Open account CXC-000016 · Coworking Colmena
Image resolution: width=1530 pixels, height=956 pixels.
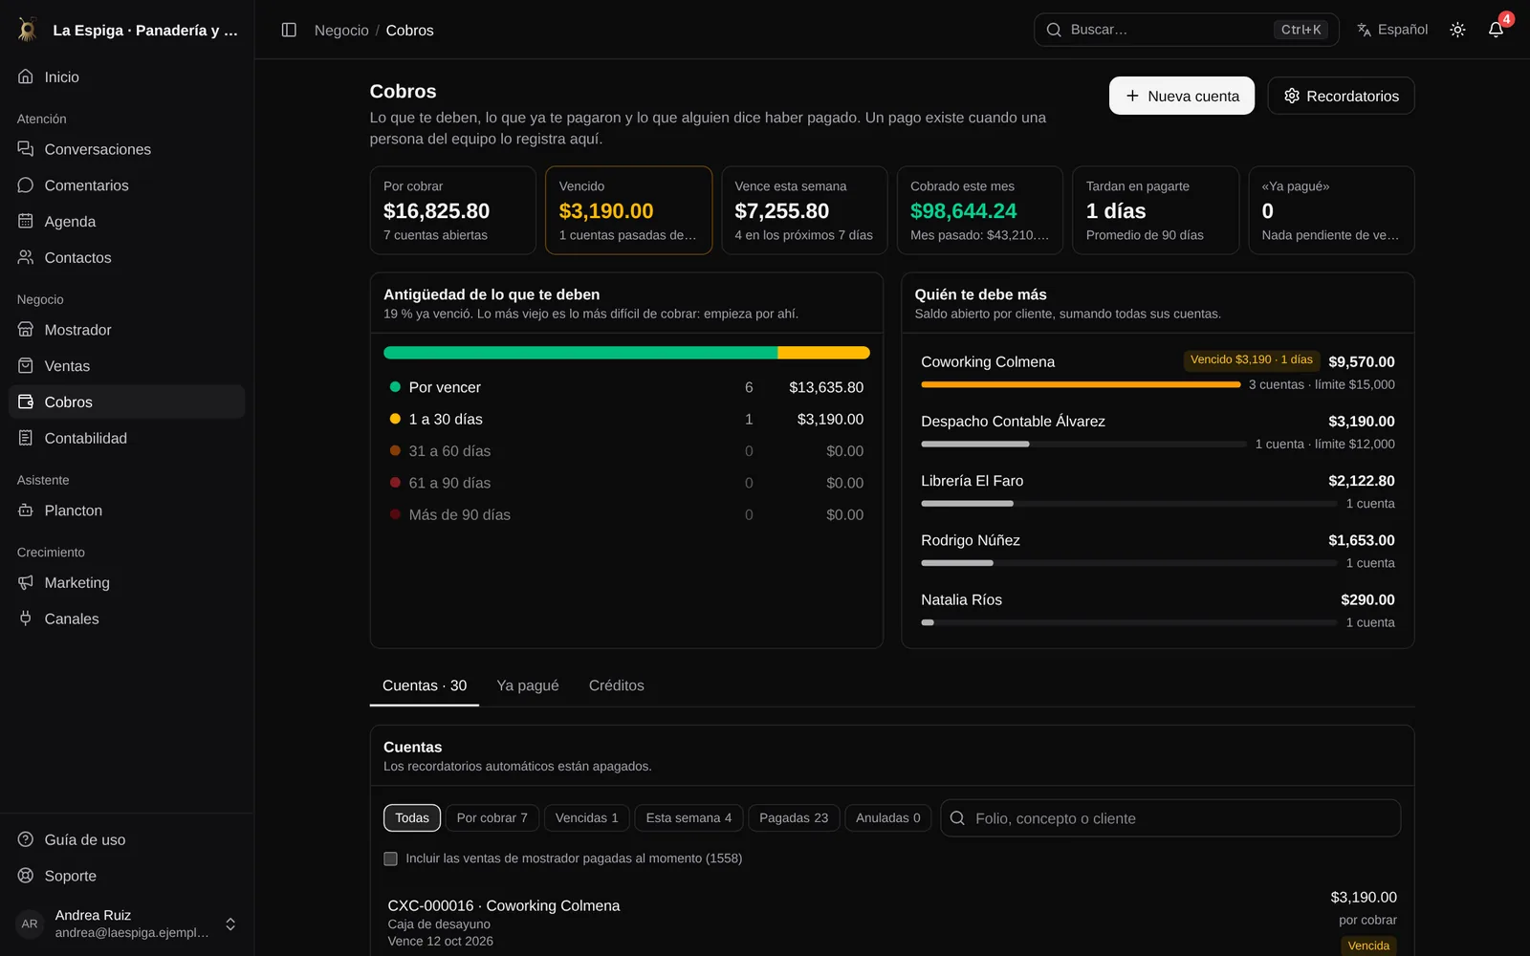point(892,923)
